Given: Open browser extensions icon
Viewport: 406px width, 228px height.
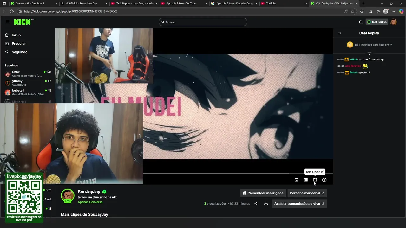Looking at the screenshot, I should click(x=362, y=11).
